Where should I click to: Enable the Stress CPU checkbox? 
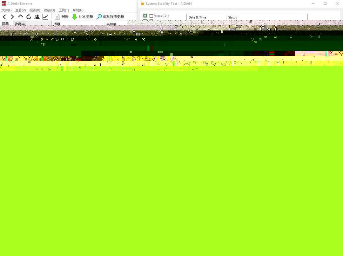pos(151,16)
